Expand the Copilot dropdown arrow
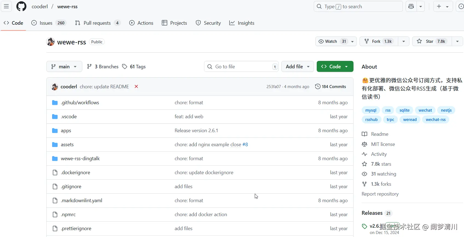Image resolution: width=464 pixels, height=237 pixels. pyautogui.click(x=421, y=6)
